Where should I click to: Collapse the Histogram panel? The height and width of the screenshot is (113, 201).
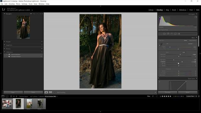[197, 14]
